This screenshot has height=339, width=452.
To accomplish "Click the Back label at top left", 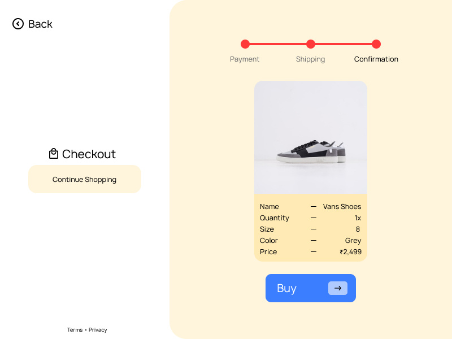I will [40, 24].
